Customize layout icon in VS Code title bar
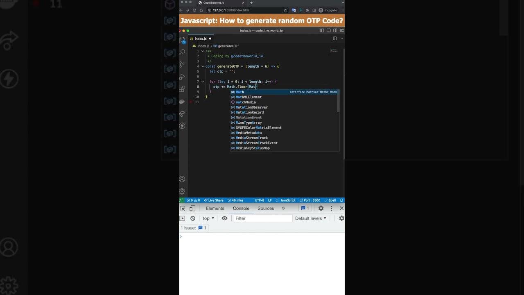Viewport: 524px width, 295px height. pos(342,30)
